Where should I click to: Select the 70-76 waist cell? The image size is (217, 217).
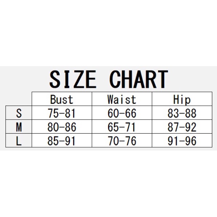(x=122, y=140)
